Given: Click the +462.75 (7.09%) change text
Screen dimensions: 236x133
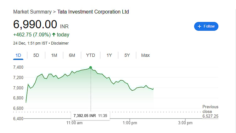Looking at the screenshot, I should click(32, 35).
